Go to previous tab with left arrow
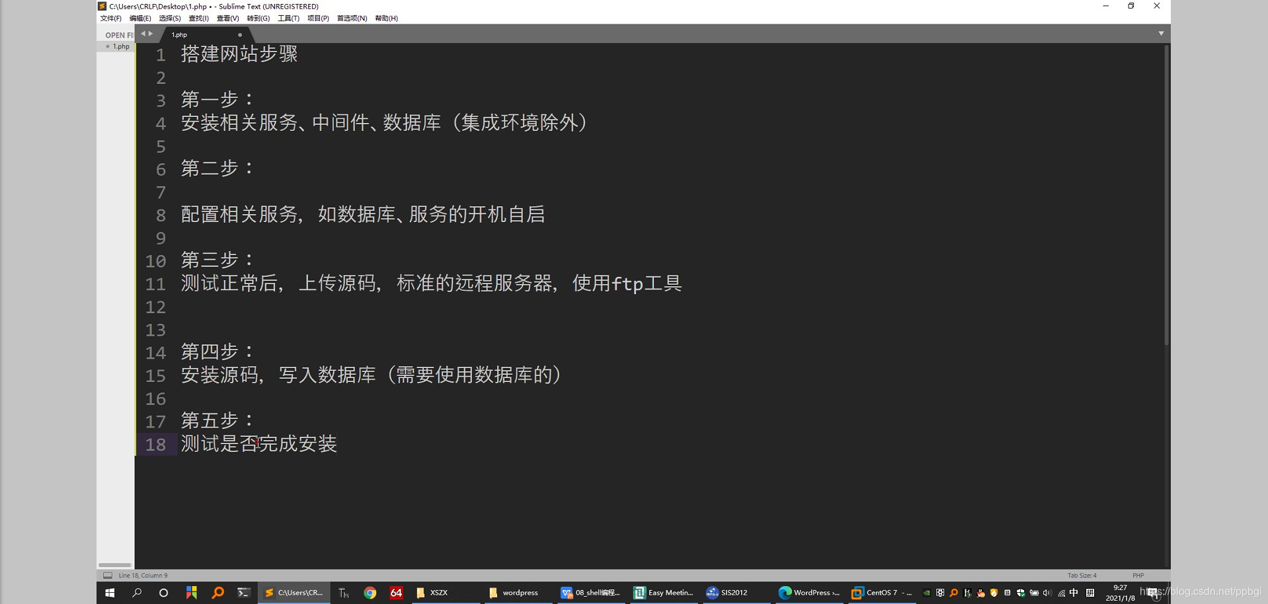This screenshot has width=1268, height=604. click(143, 34)
